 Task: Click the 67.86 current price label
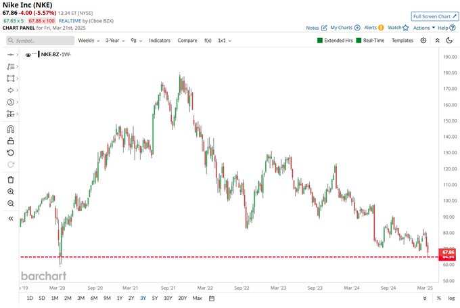click(448, 252)
